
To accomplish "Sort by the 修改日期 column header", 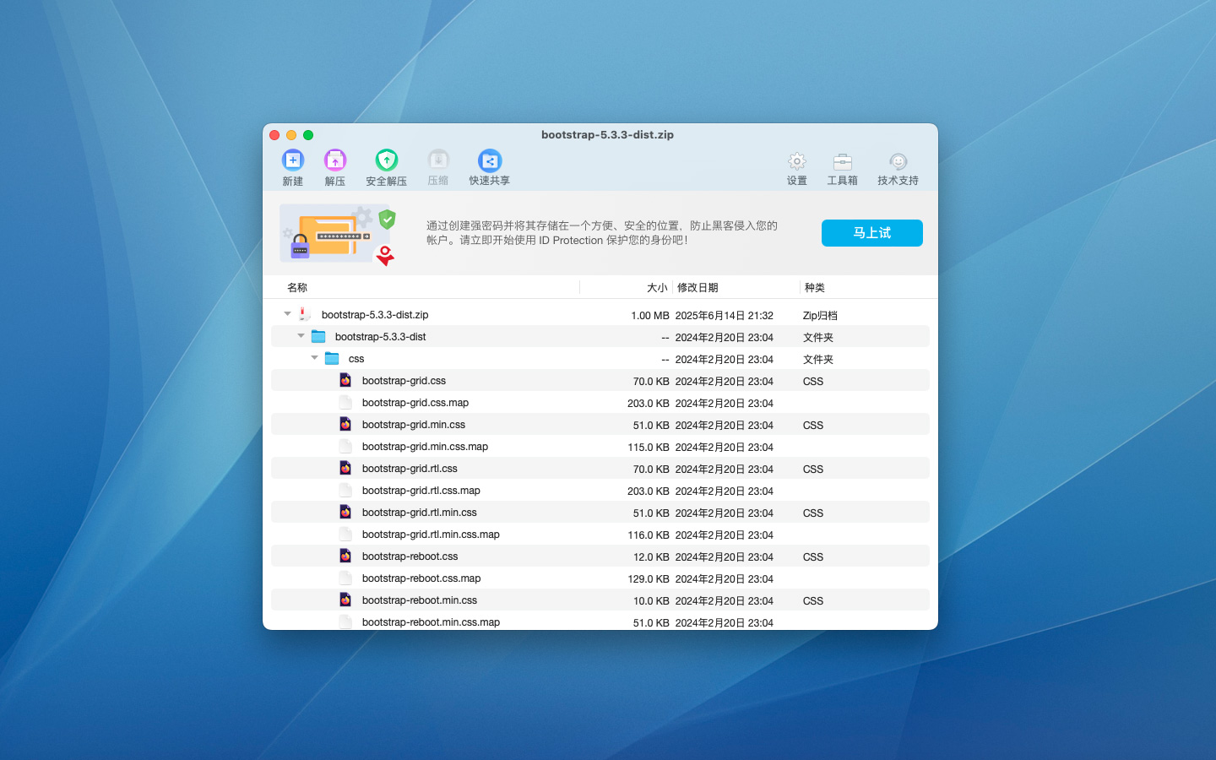I will pos(698,288).
